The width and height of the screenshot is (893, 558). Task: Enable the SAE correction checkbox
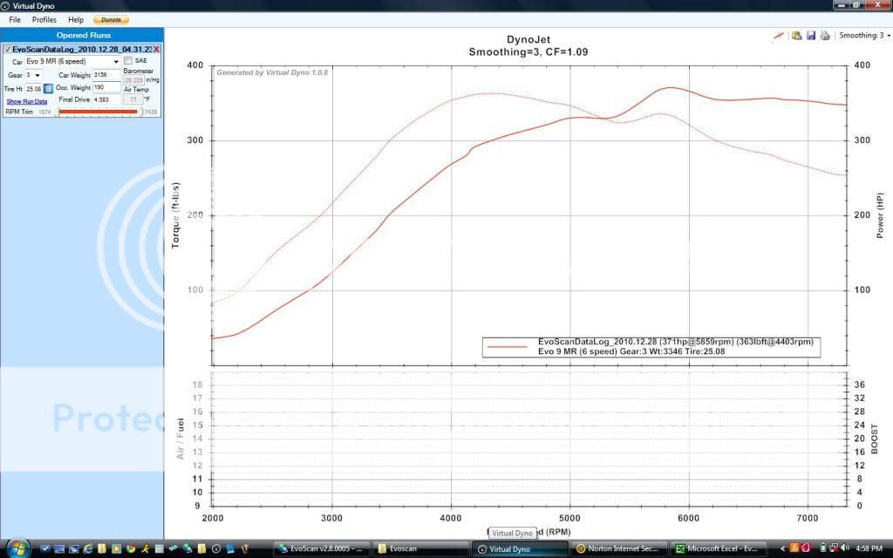tap(128, 61)
